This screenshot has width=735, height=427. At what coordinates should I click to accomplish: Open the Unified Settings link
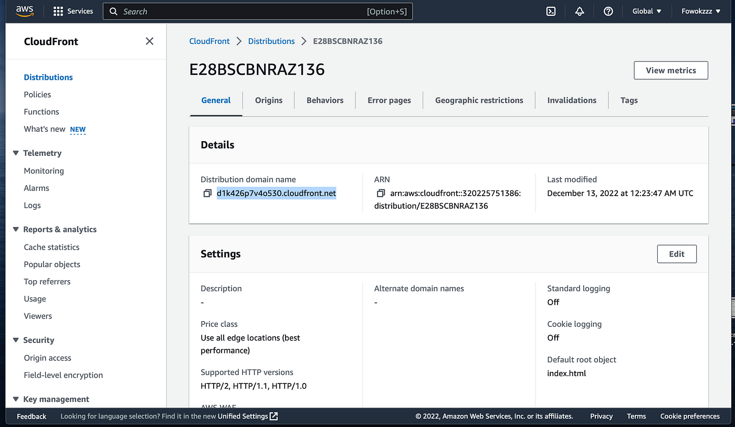[x=243, y=416]
